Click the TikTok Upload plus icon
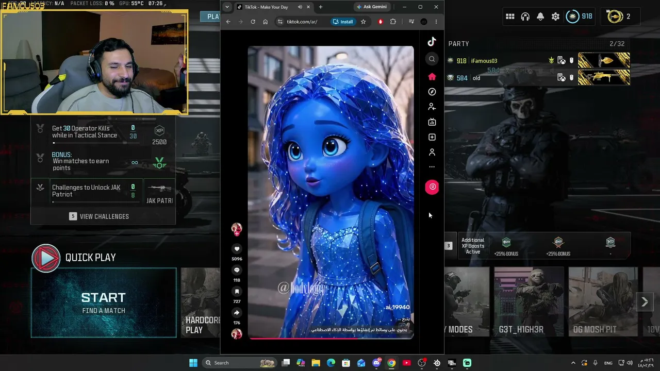 pos(432,137)
